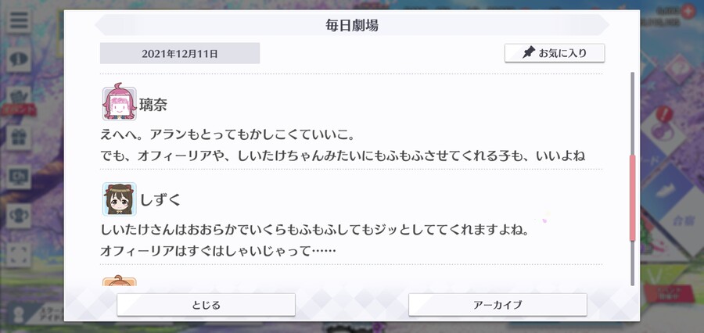Click the pin icon on お気に入り button

coord(529,53)
